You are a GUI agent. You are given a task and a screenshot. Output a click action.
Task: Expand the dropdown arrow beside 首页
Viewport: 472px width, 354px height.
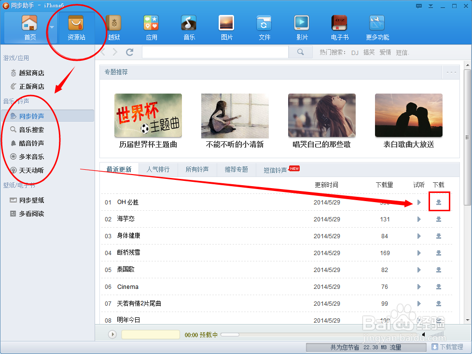coord(52,27)
